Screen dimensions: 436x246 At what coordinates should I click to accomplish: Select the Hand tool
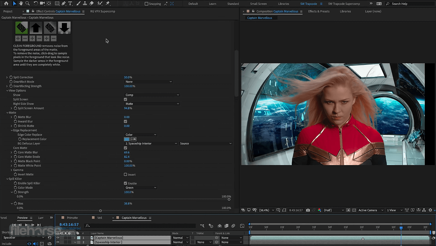click(x=21, y=4)
